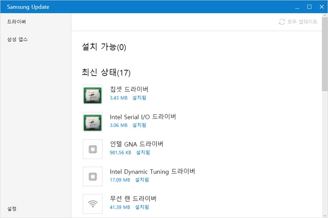Open 설정 at sidebar bottom
The height and width of the screenshot is (218, 328).
[x=12, y=209]
